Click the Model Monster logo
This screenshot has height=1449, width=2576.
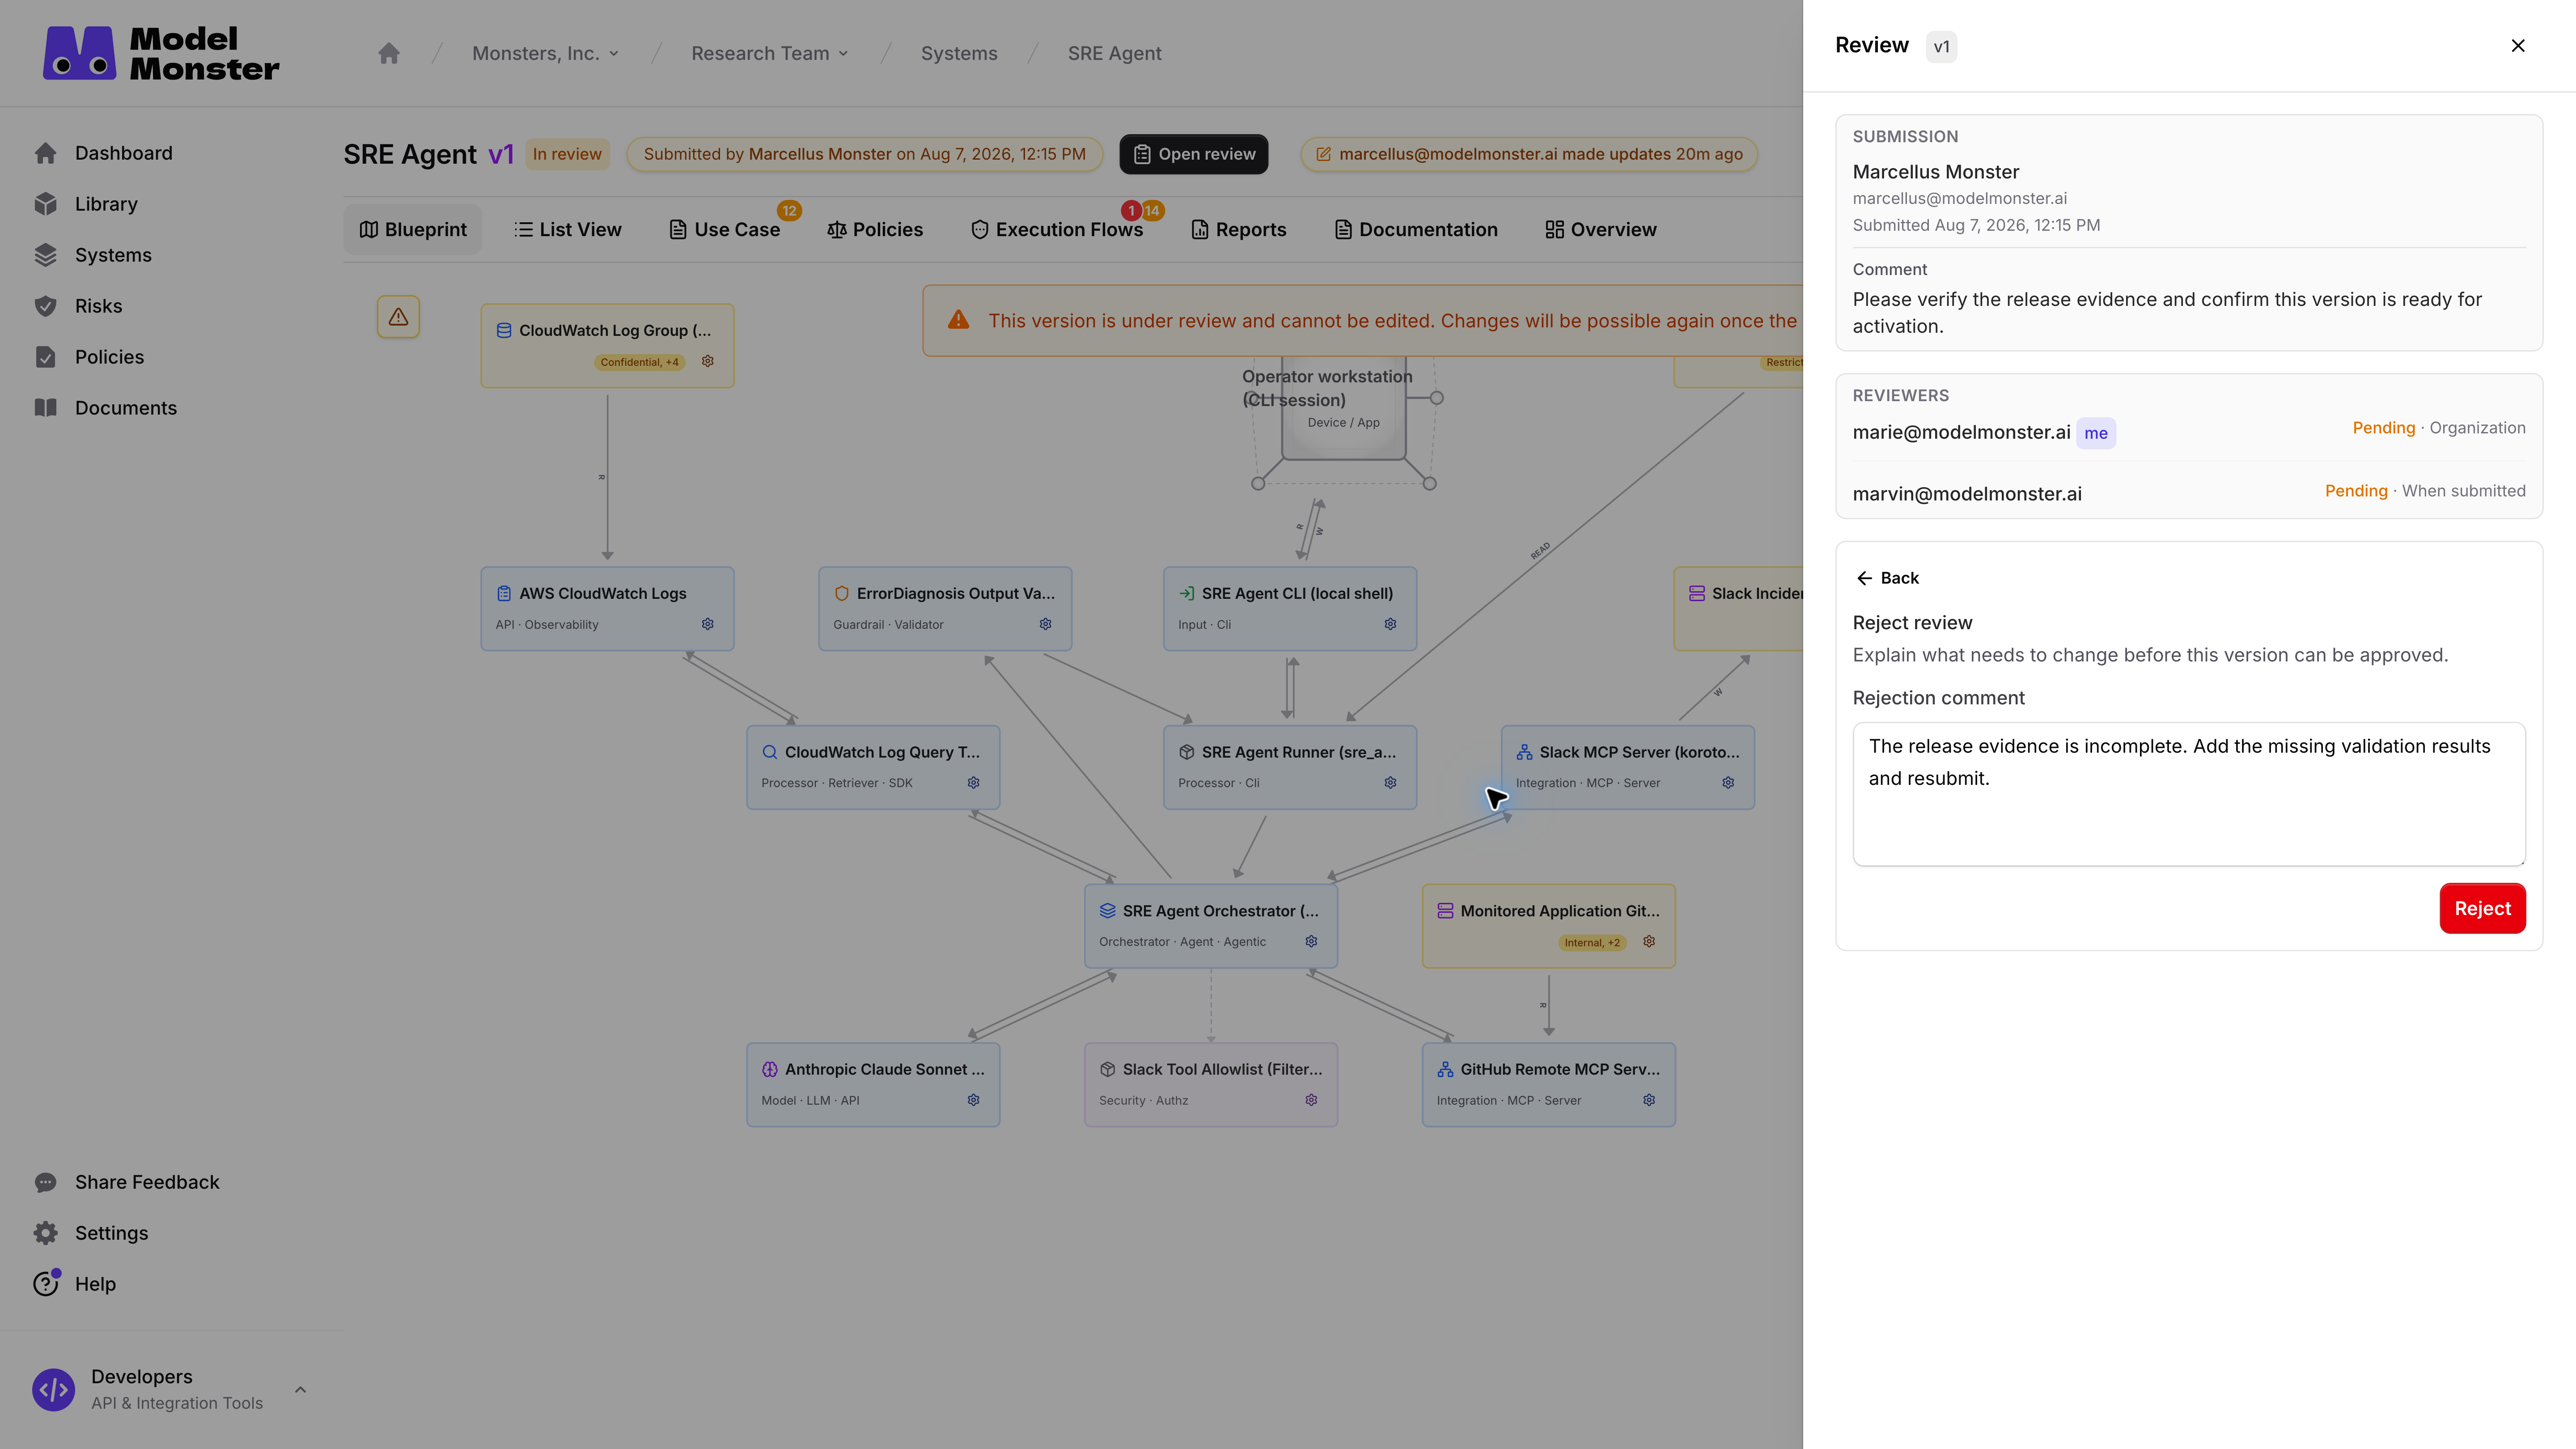[x=161, y=53]
